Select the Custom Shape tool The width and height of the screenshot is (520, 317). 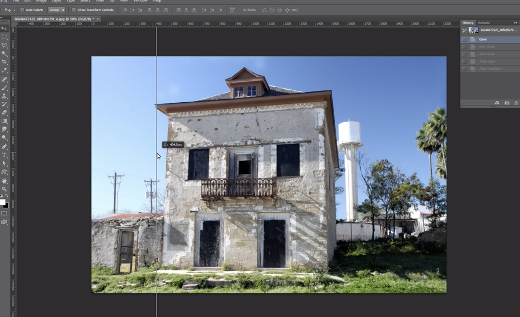pyautogui.click(x=4, y=171)
